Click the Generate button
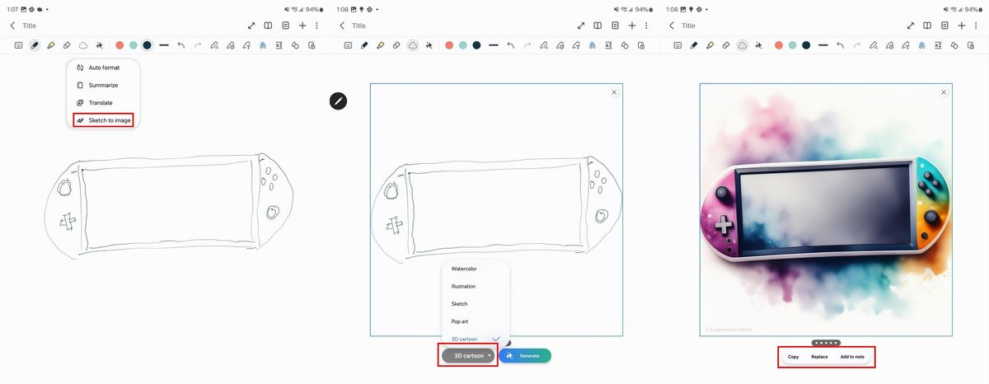Screen dimensions: 989x384 coord(525,356)
